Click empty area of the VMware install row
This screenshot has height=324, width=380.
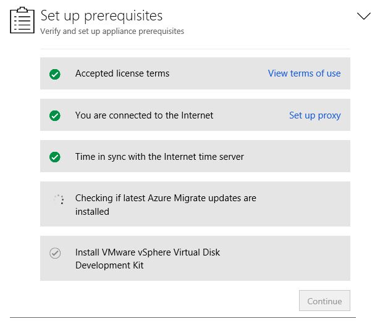pos(286,258)
